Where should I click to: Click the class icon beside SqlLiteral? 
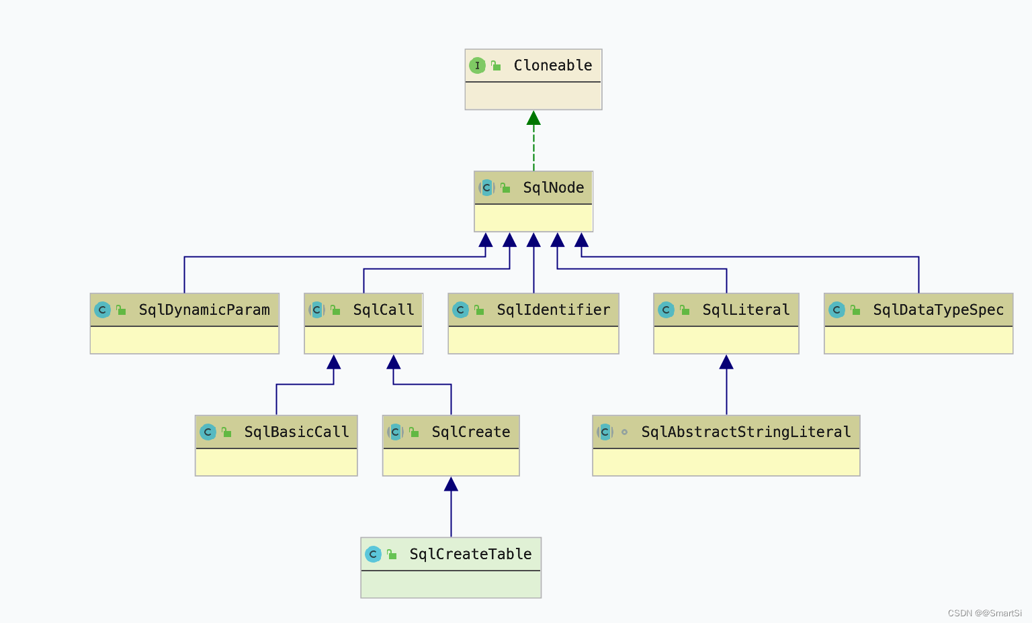(666, 309)
